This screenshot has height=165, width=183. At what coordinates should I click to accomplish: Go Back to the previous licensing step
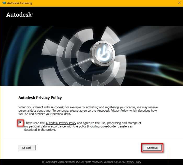pyautogui.click(x=27, y=148)
